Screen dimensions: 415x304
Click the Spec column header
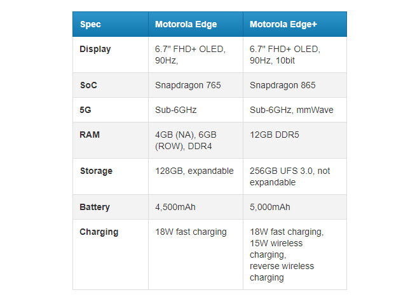[x=90, y=25]
